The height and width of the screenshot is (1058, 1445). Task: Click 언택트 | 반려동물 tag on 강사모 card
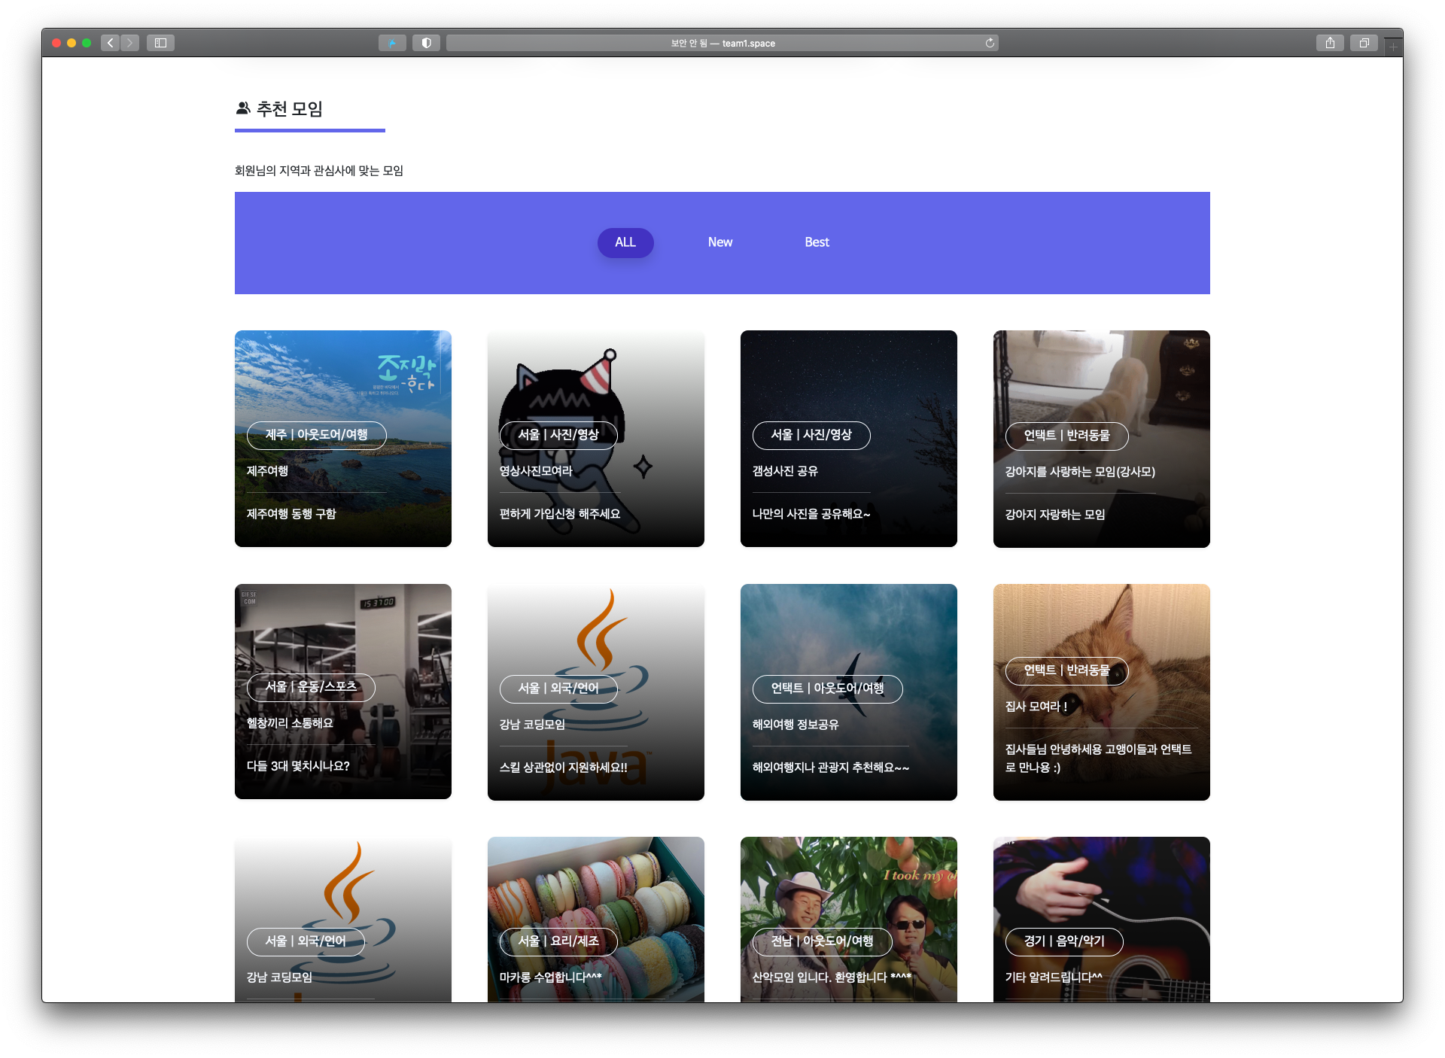[x=1067, y=436]
